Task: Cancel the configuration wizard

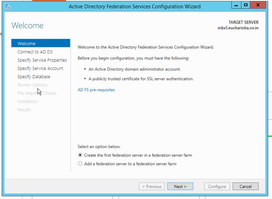Action: 246,186
